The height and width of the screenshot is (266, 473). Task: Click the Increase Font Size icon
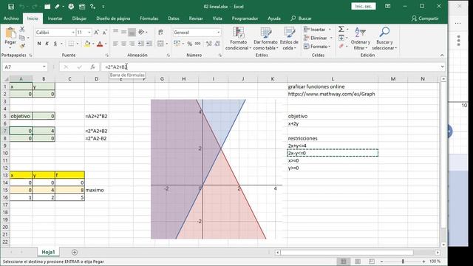(97, 33)
